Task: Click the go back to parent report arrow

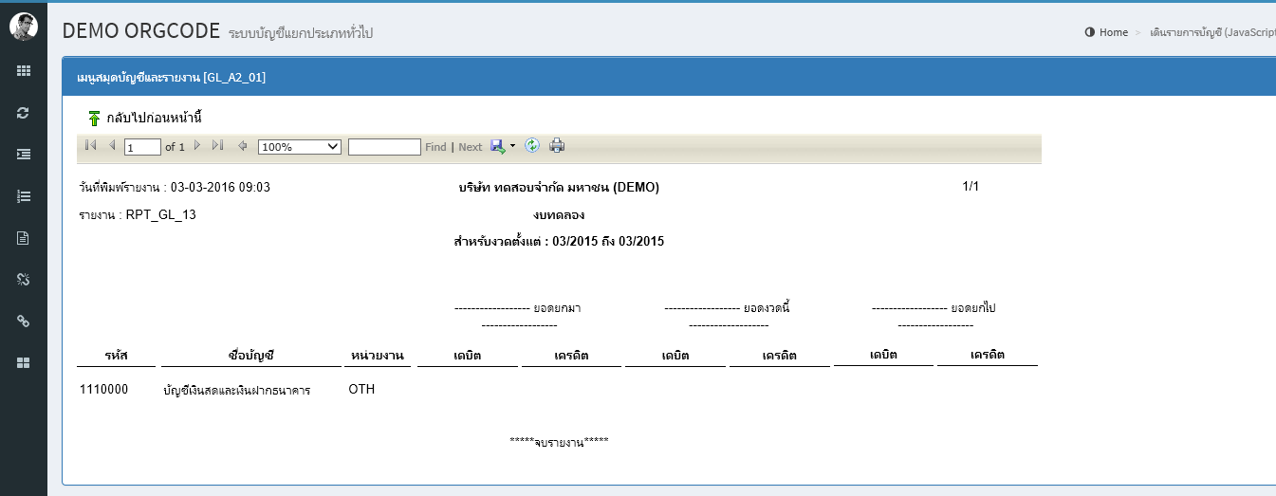Action: 242,146
